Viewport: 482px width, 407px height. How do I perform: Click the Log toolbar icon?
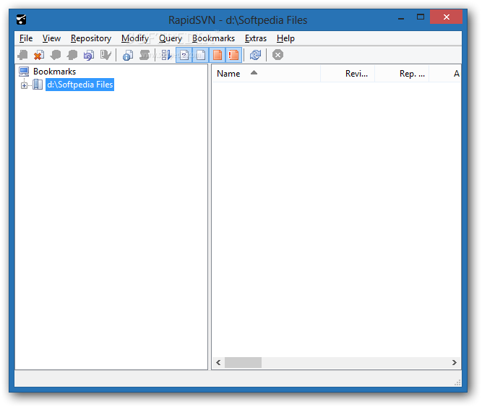pos(145,55)
